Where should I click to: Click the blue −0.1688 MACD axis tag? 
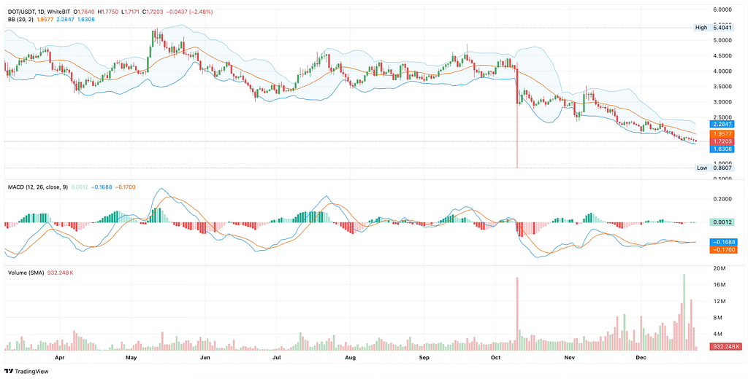point(722,242)
